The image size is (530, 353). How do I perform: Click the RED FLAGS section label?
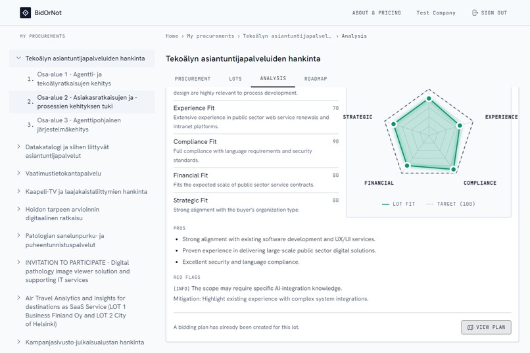187,277
